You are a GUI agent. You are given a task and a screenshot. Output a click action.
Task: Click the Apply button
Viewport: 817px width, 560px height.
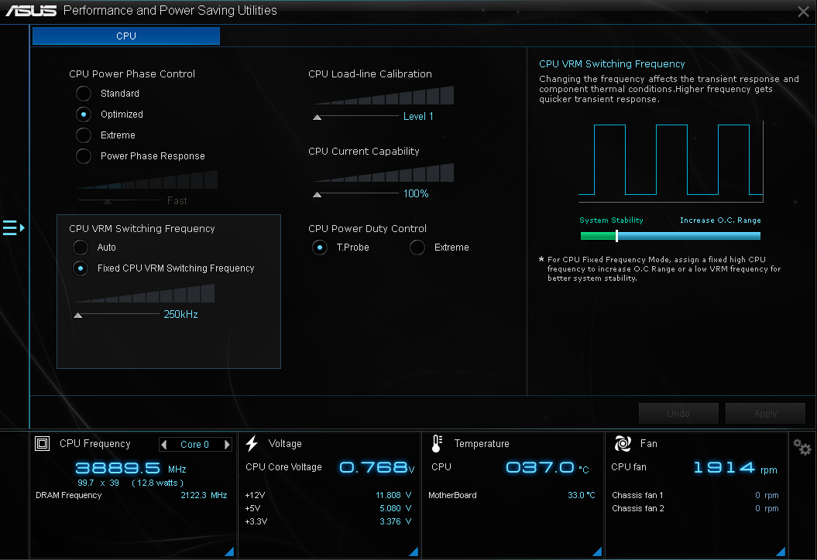(765, 413)
